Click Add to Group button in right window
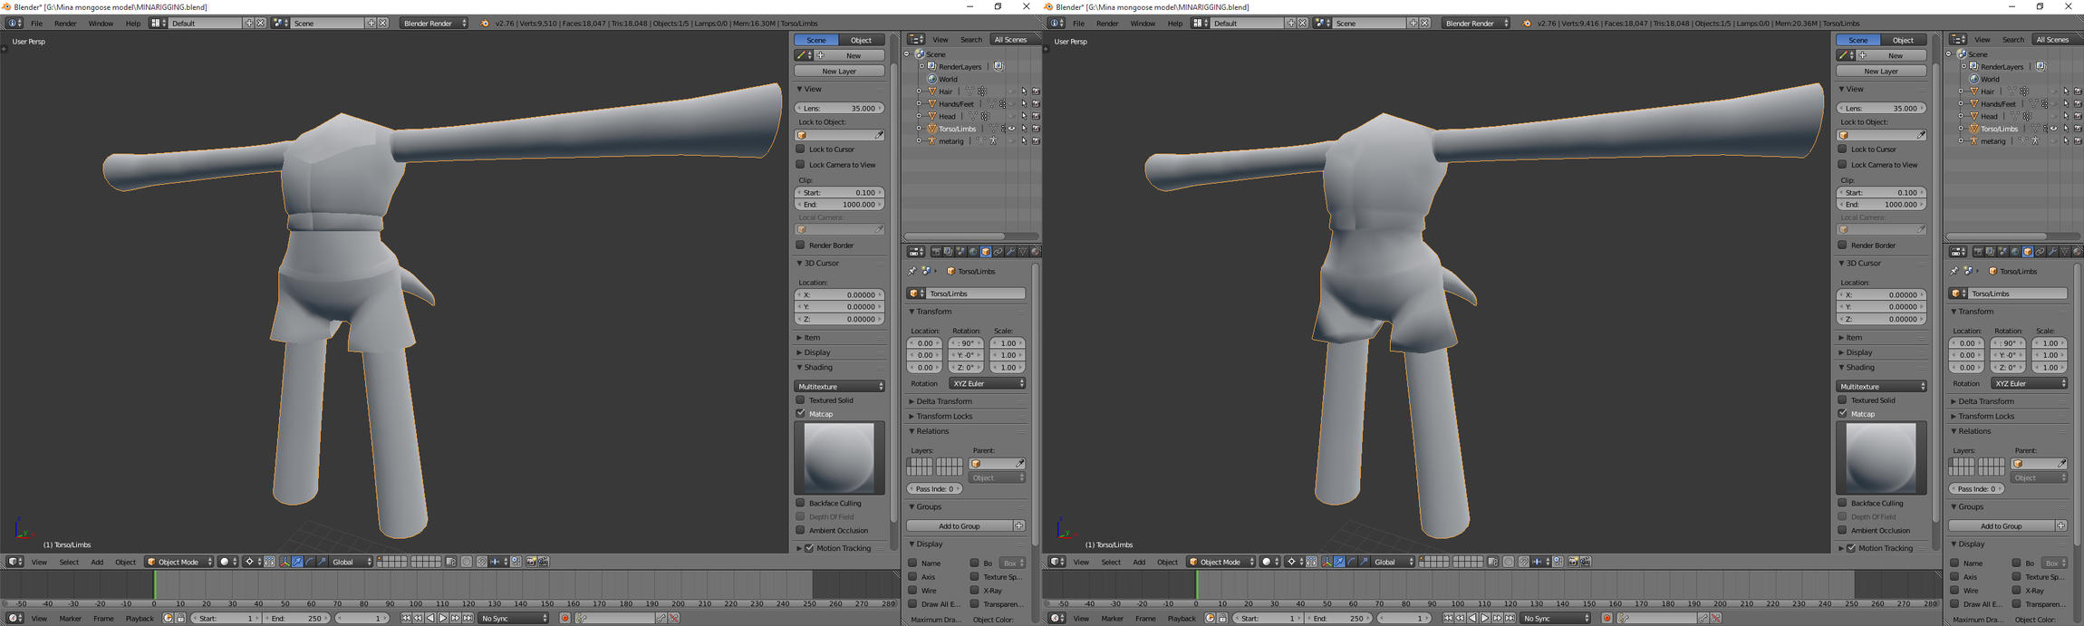Screen dimensions: 2084x626 (x=2002, y=525)
